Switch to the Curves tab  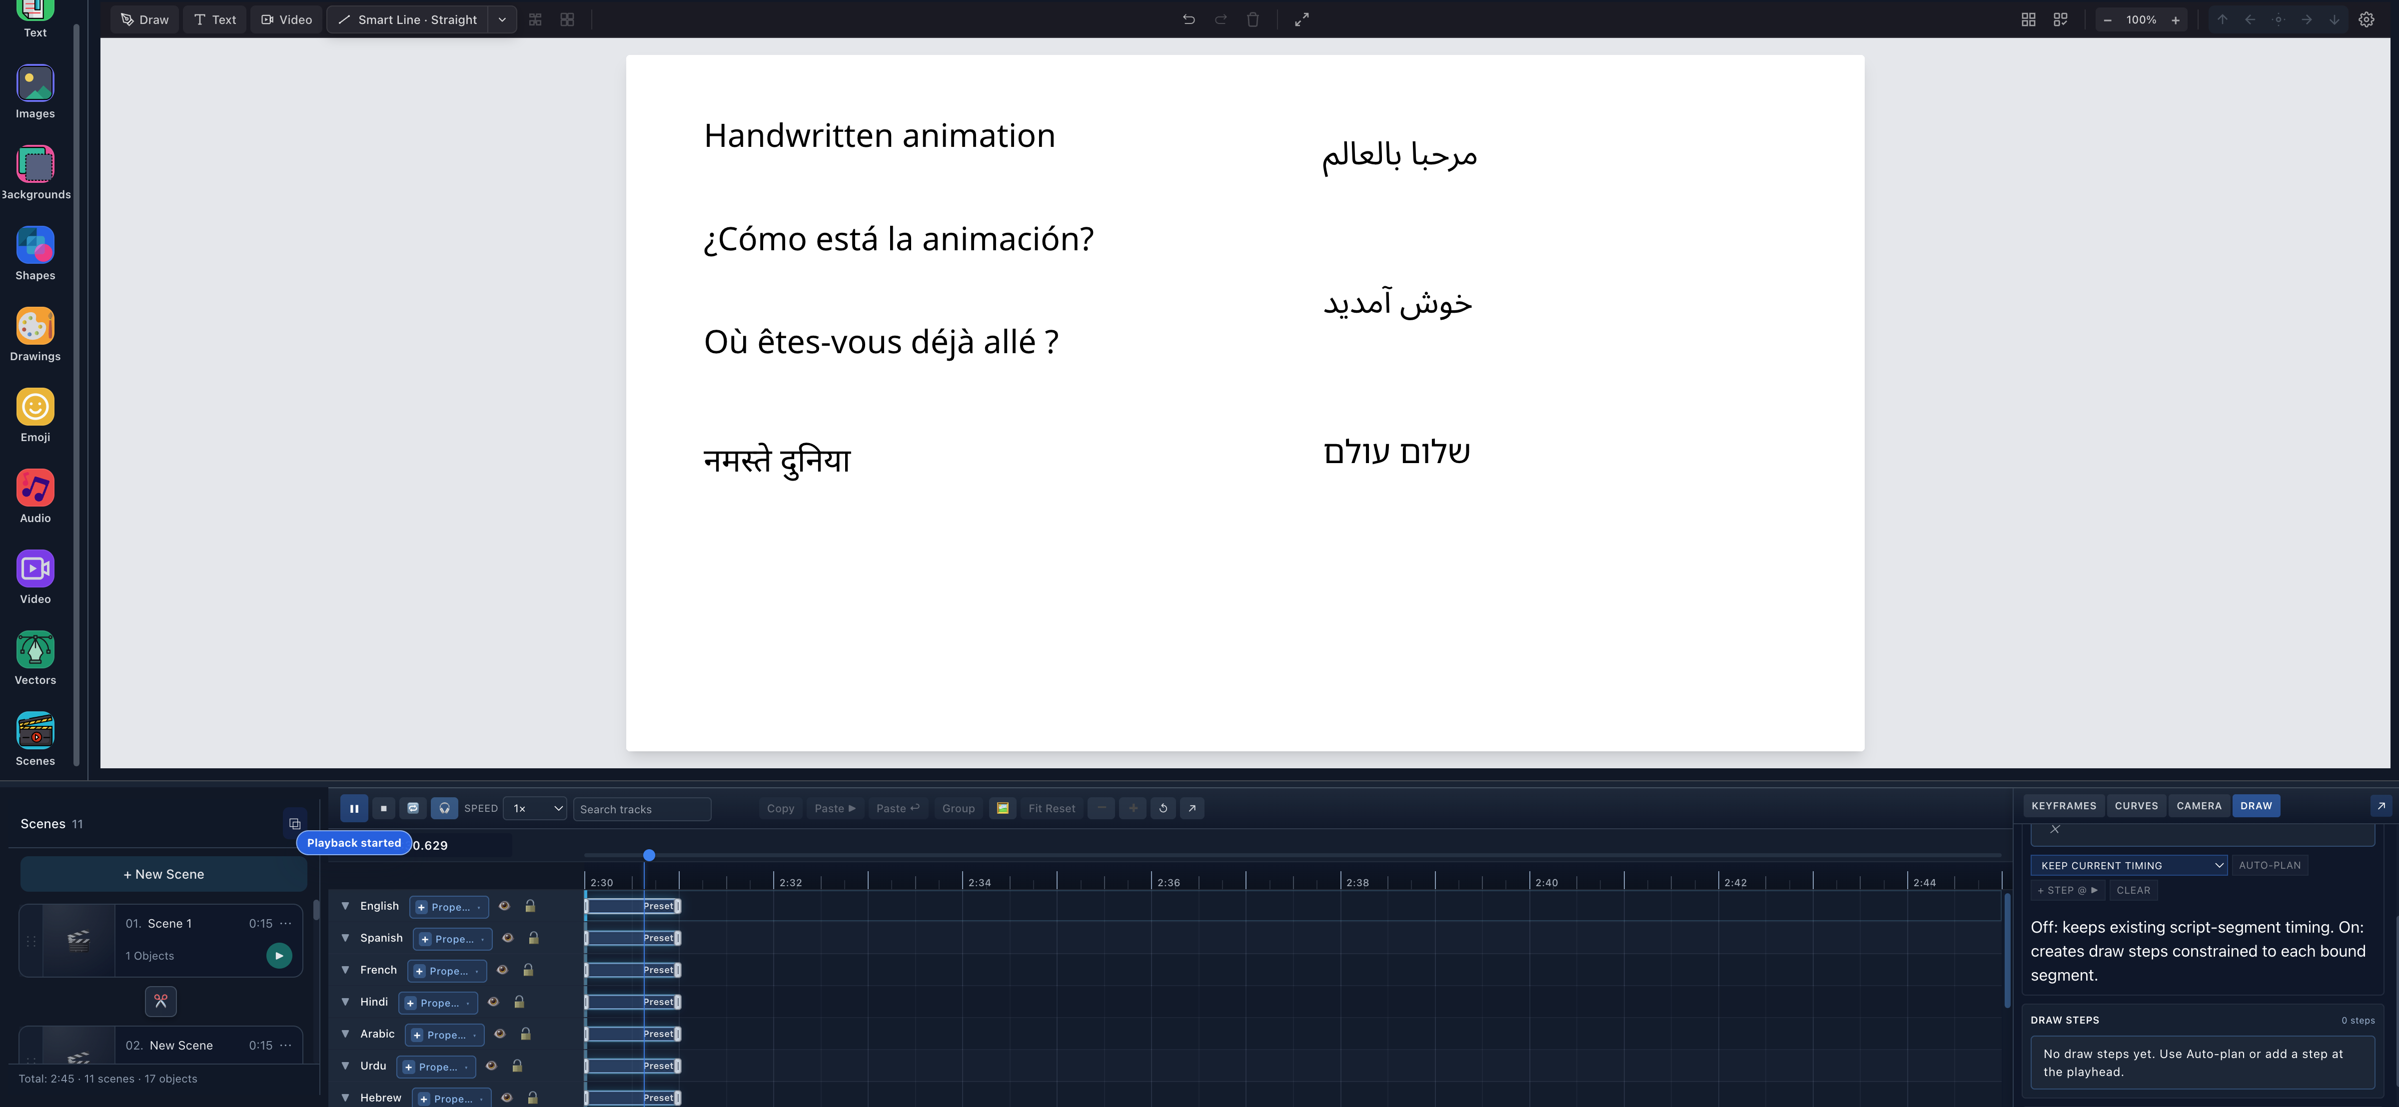tap(2137, 805)
